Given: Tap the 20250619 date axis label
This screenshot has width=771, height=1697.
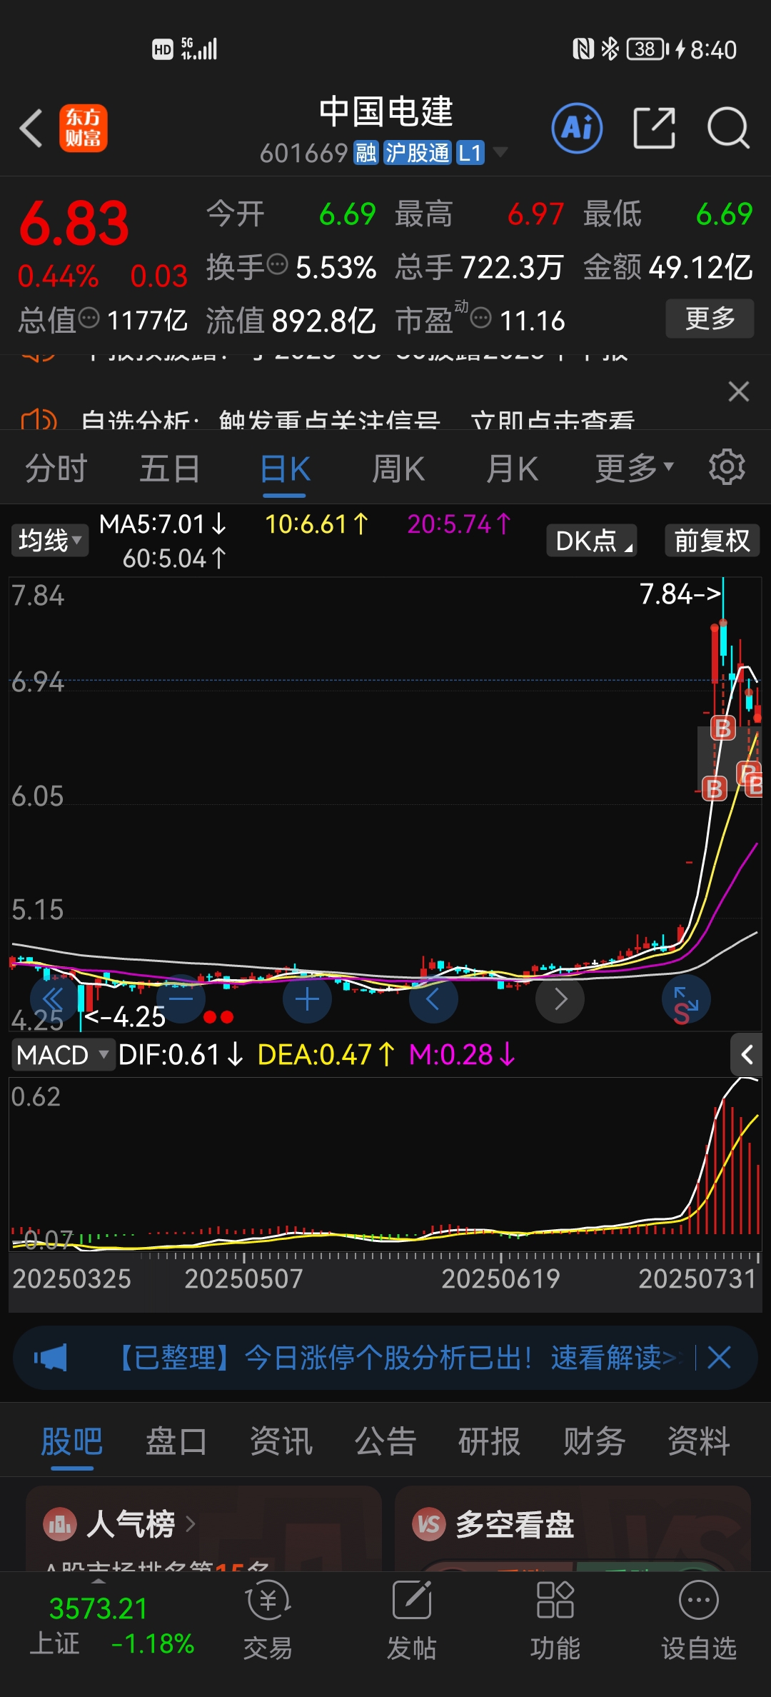Looking at the screenshot, I should pos(500,1278).
